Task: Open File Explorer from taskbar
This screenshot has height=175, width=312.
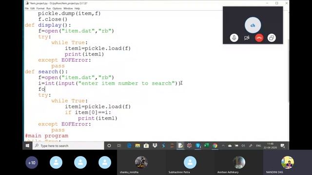Action: 137,146
